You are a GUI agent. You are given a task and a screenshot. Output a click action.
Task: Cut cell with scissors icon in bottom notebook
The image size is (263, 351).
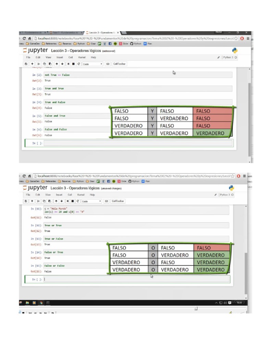(38, 201)
